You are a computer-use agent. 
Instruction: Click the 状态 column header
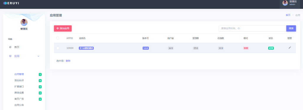[x=271, y=38]
